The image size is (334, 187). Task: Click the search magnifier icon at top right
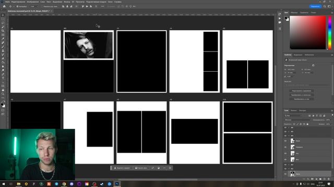click(325, 6)
